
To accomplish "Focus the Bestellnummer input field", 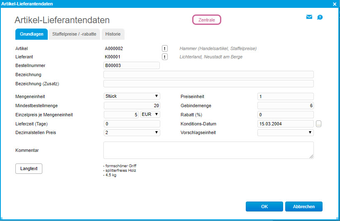I will click(x=132, y=65).
